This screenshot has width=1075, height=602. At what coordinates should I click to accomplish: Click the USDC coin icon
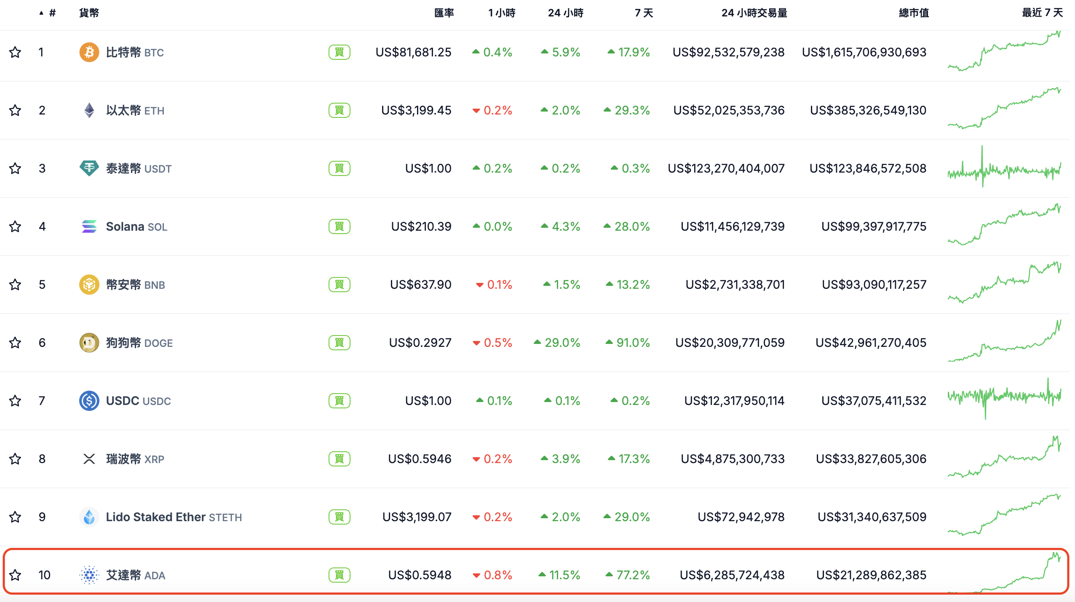coord(89,401)
